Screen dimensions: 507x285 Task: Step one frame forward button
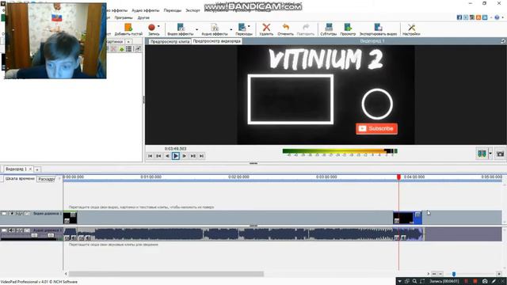(185, 156)
